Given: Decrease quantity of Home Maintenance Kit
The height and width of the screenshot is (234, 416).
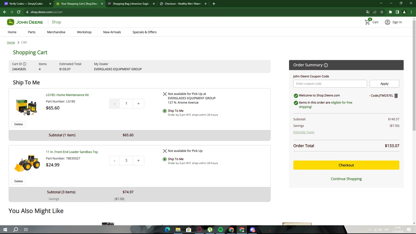Looking at the screenshot, I should point(114,103).
